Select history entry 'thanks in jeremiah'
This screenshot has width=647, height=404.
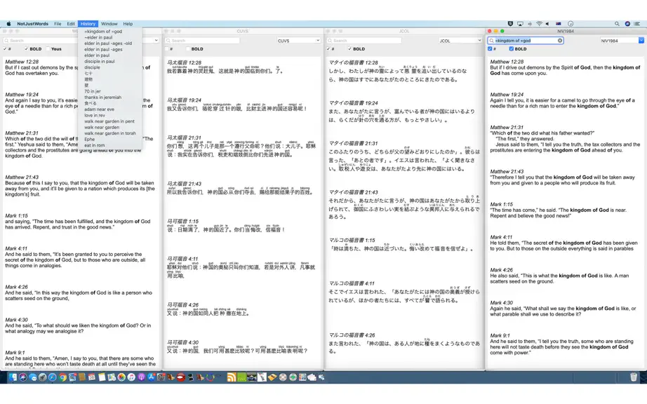[x=109, y=97]
